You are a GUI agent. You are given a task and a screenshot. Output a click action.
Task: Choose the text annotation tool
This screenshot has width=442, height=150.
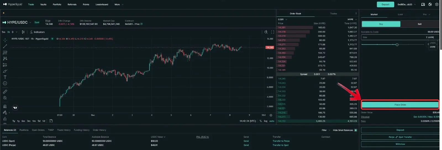(5, 77)
